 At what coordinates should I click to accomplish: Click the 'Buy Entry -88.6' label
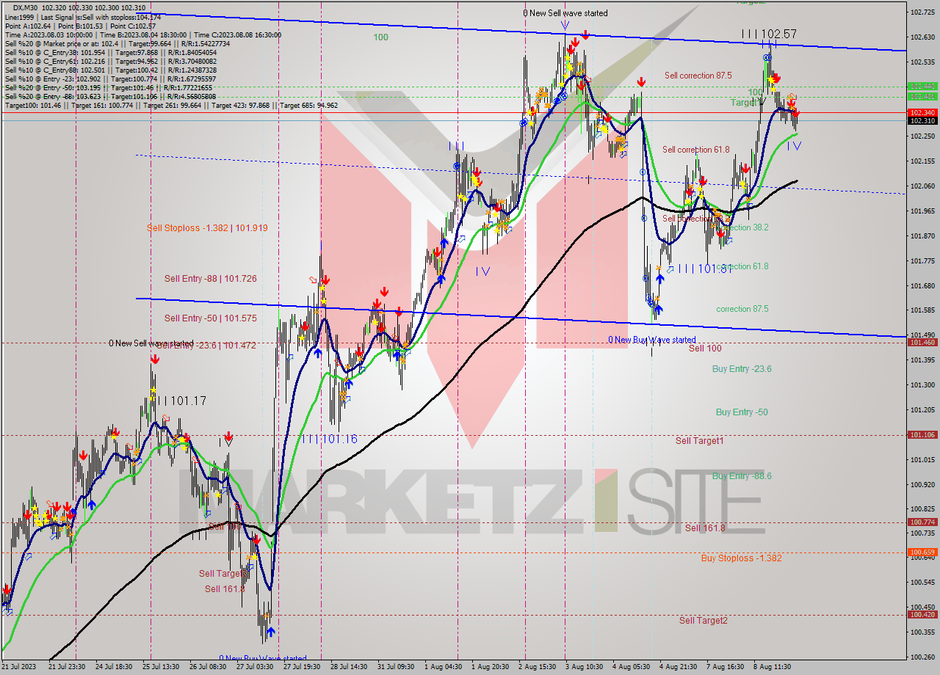[742, 476]
